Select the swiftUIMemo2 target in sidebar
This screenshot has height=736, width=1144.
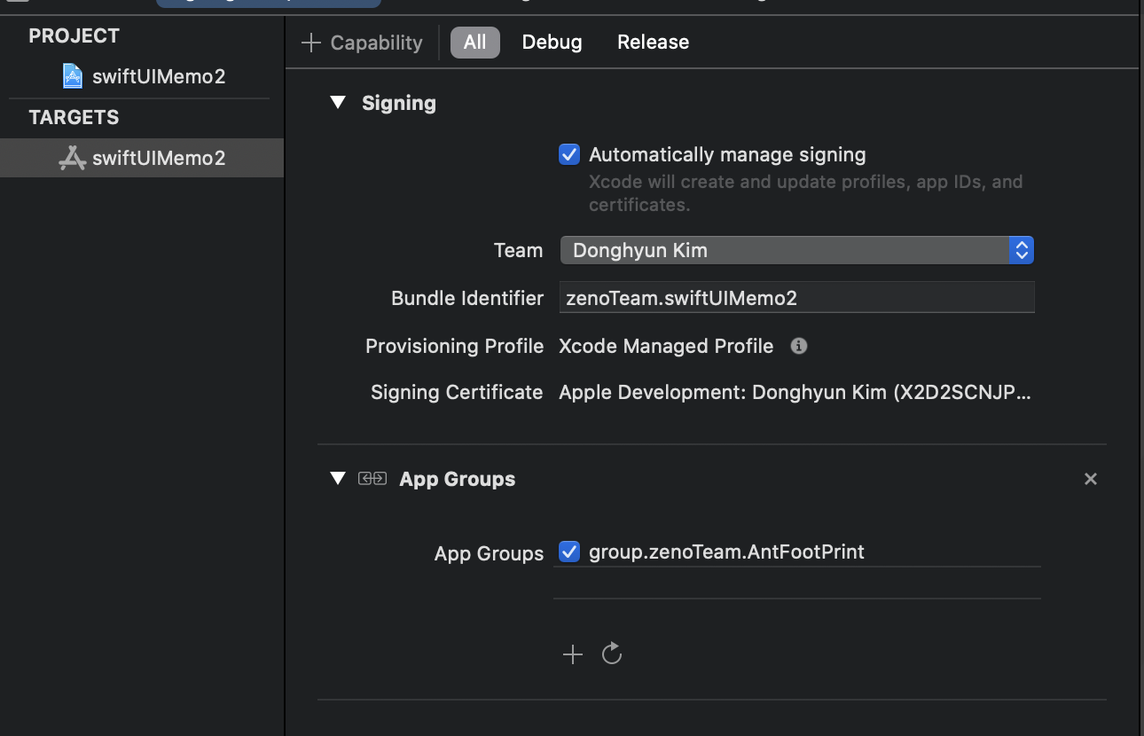point(159,158)
